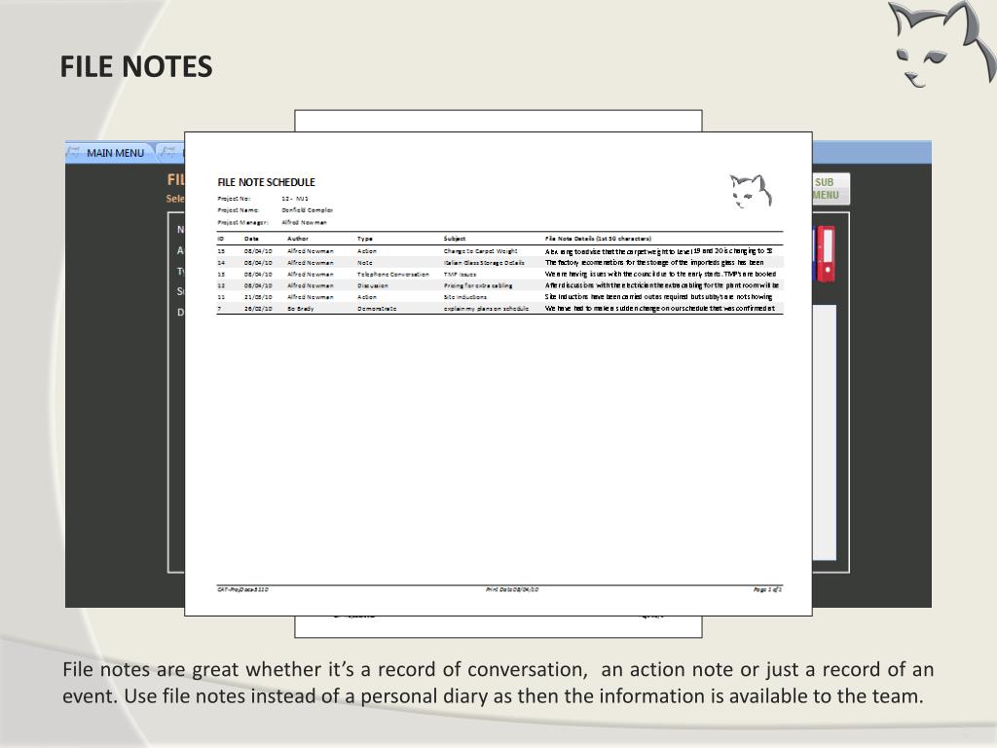Open the MAIN MENU tab
The height and width of the screenshot is (748, 997).
click(115, 153)
